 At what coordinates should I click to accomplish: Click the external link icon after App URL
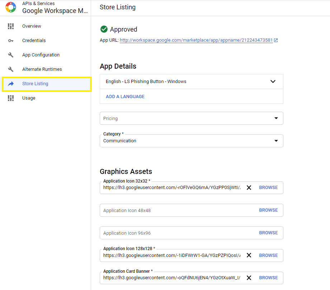click(x=276, y=40)
